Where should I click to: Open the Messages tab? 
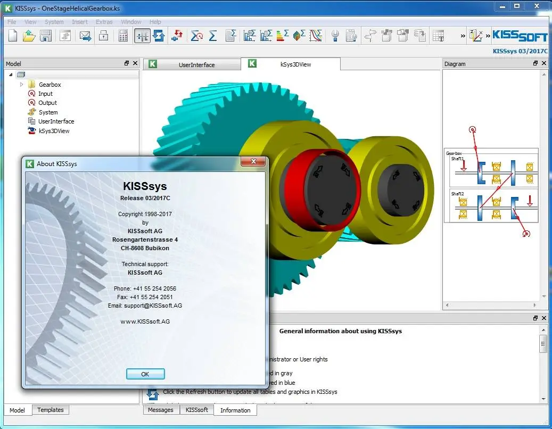pos(161,410)
